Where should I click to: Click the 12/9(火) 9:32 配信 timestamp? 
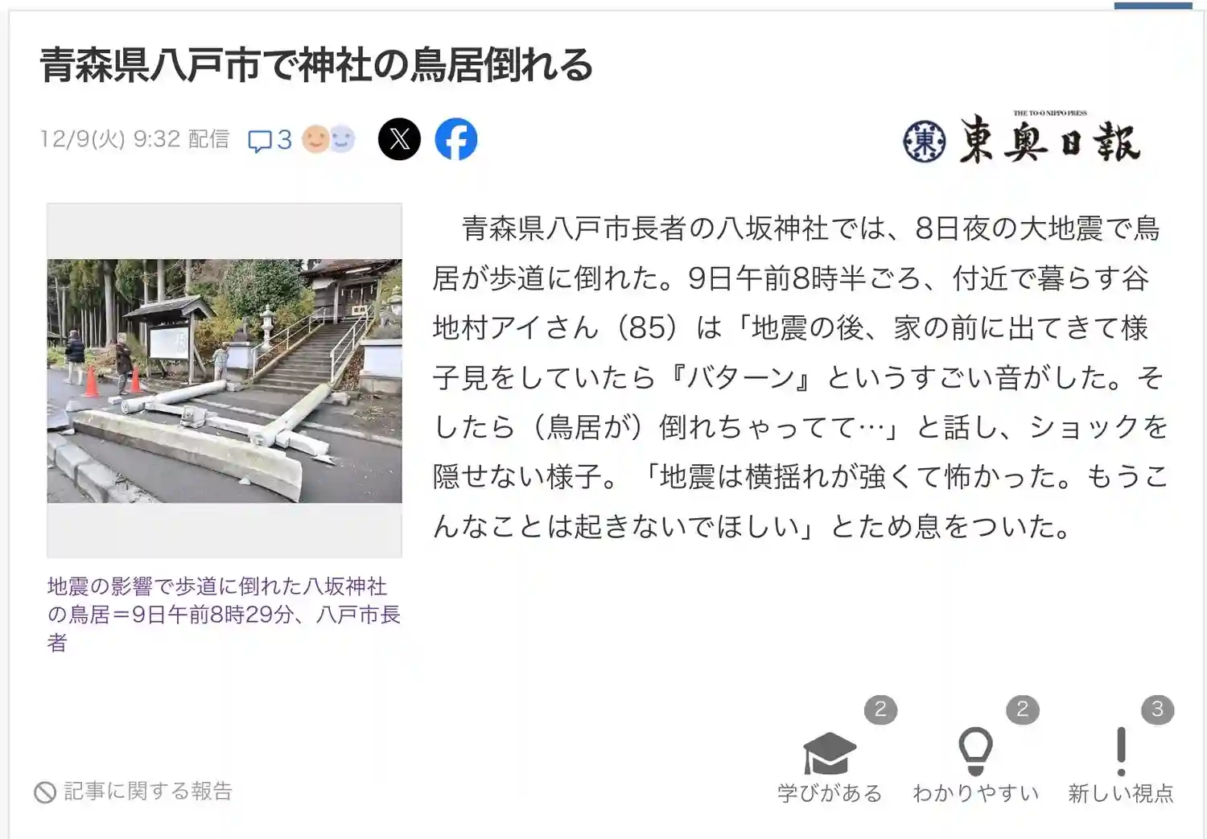point(135,139)
